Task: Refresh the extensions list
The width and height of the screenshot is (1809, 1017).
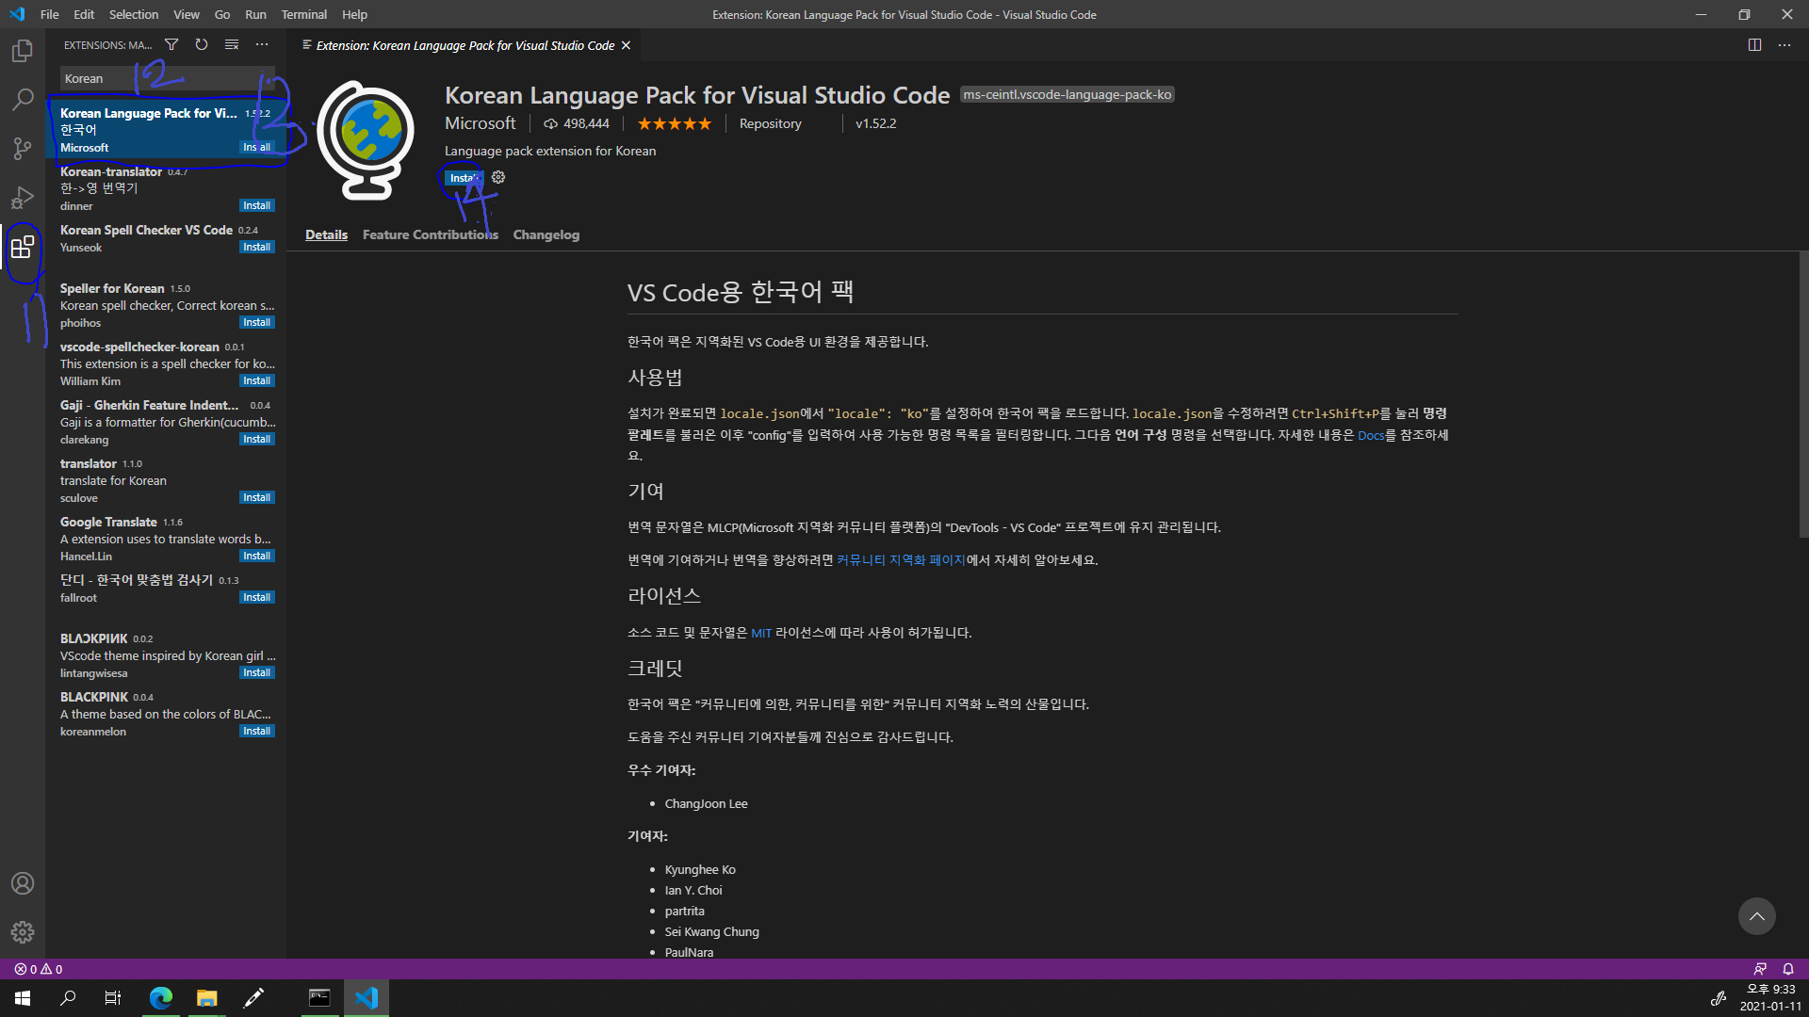Action: tap(202, 44)
